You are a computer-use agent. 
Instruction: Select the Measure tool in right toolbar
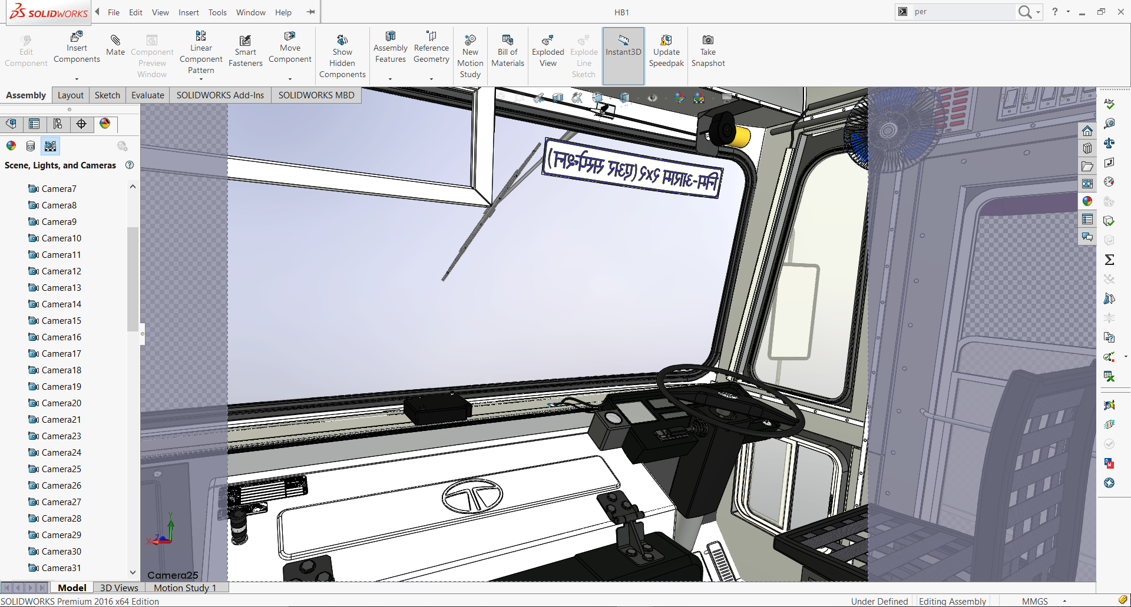1109,123
